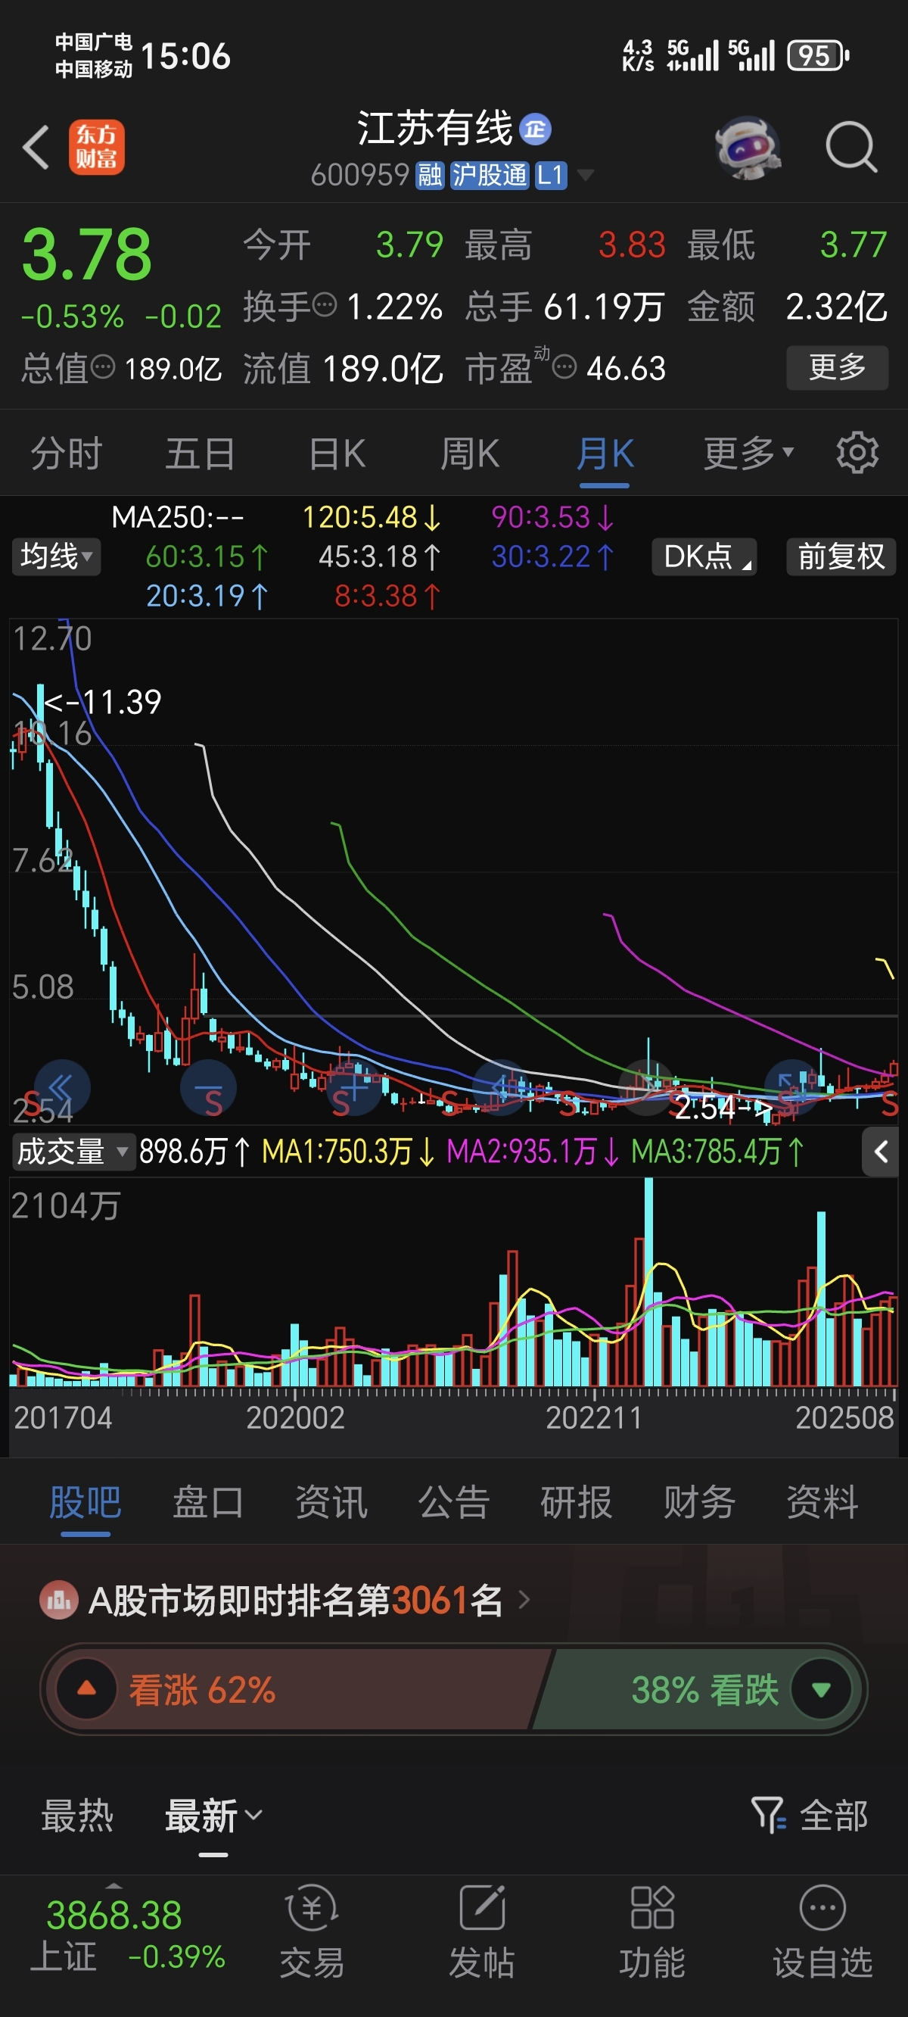The height and width of the screenshot is (2017, 908).
Task: Open the 前复权 adjustment selector
Action: [x=841, y=556]
